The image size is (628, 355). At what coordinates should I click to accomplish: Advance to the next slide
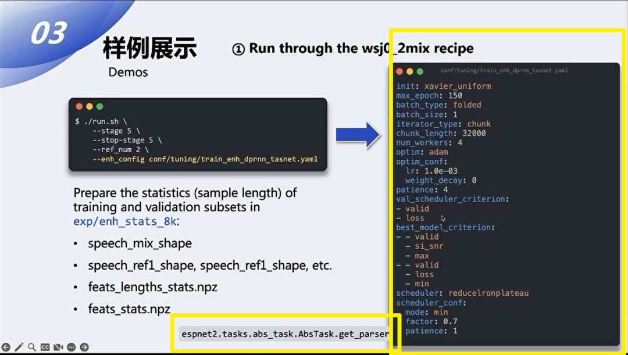(x=84, y=347)
